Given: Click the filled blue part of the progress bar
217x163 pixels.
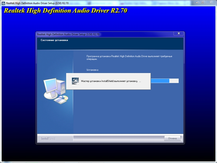Looking at the screenshot, I should coord(160,81).
